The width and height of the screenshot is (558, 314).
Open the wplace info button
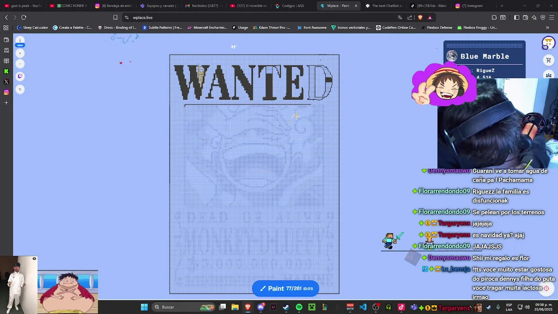tap(20, 41)
